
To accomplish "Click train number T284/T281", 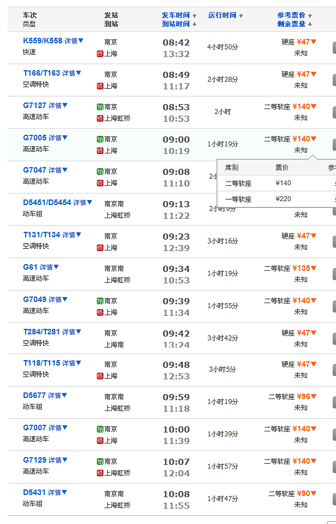I will [41, 332].
